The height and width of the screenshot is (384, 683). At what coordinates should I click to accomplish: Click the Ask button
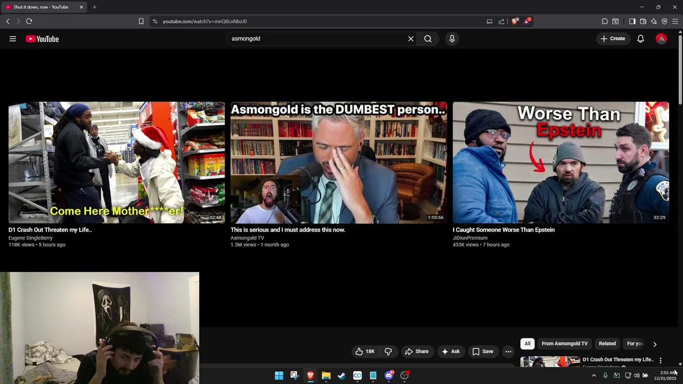point(450,351)
